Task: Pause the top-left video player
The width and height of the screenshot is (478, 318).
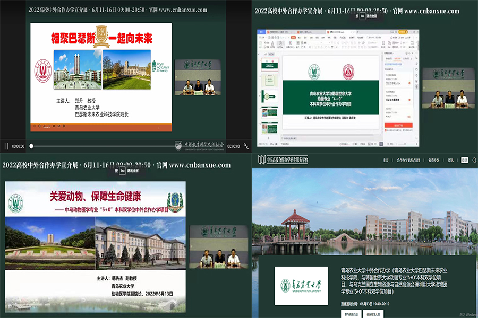Action: point(6,146)
